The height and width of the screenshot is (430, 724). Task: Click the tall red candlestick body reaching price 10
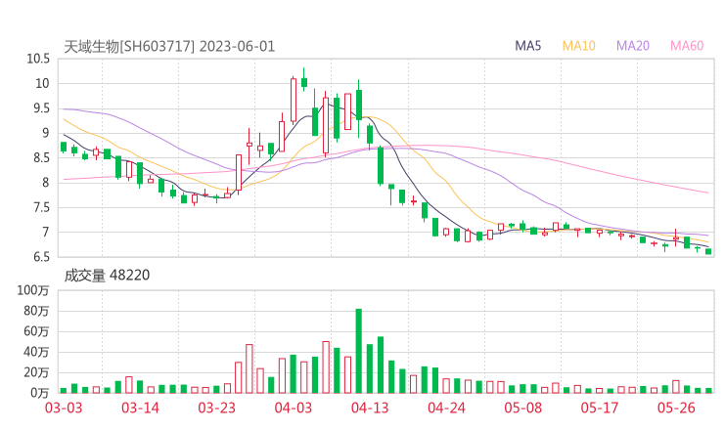294,100
